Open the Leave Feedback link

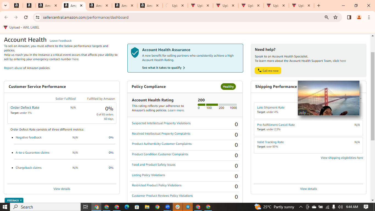(61, 41)
